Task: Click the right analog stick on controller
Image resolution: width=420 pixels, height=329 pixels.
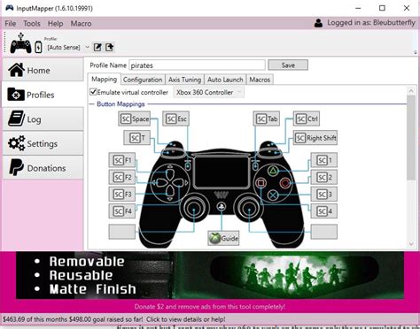Action: tap(249, 209)
